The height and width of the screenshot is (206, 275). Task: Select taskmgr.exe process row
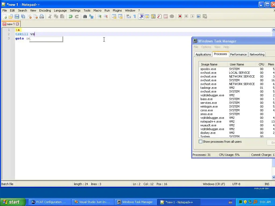pos(237,88)
